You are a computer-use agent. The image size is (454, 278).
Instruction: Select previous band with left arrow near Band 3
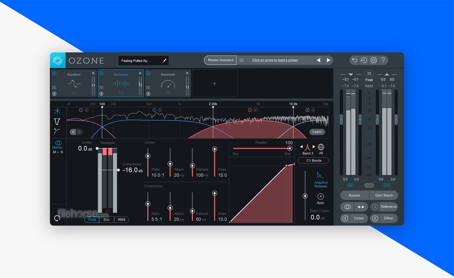point(302,147)
